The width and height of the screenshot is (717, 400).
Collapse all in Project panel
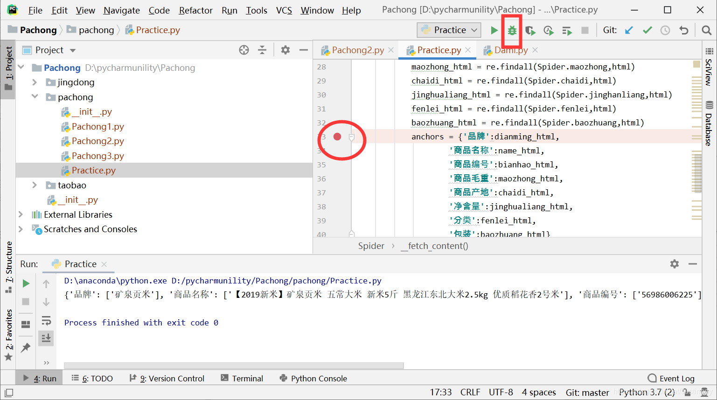(x=262, y=50)
